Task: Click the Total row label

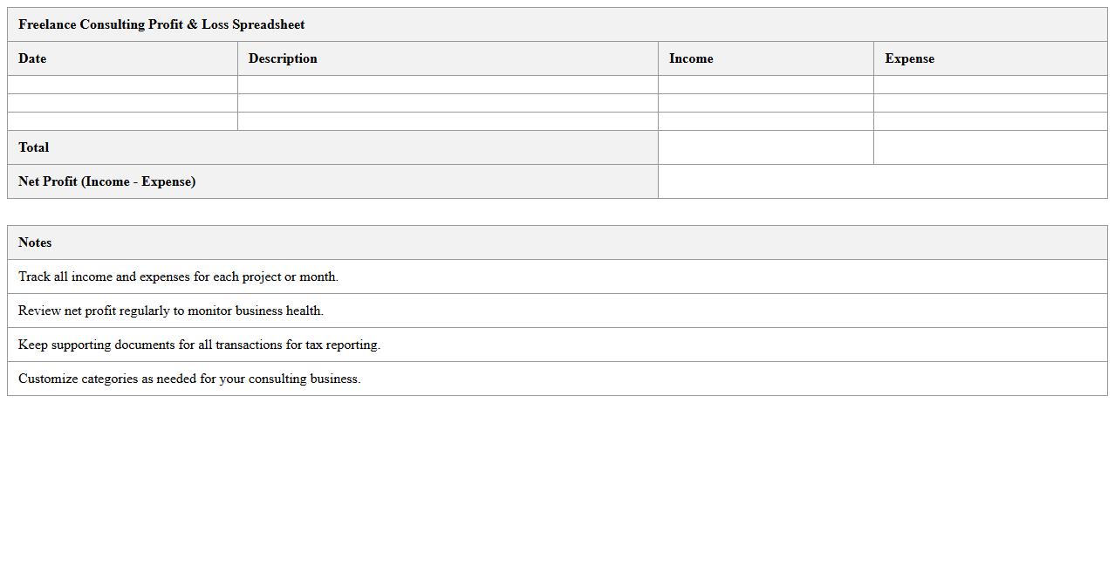Action: pos(34,147)
